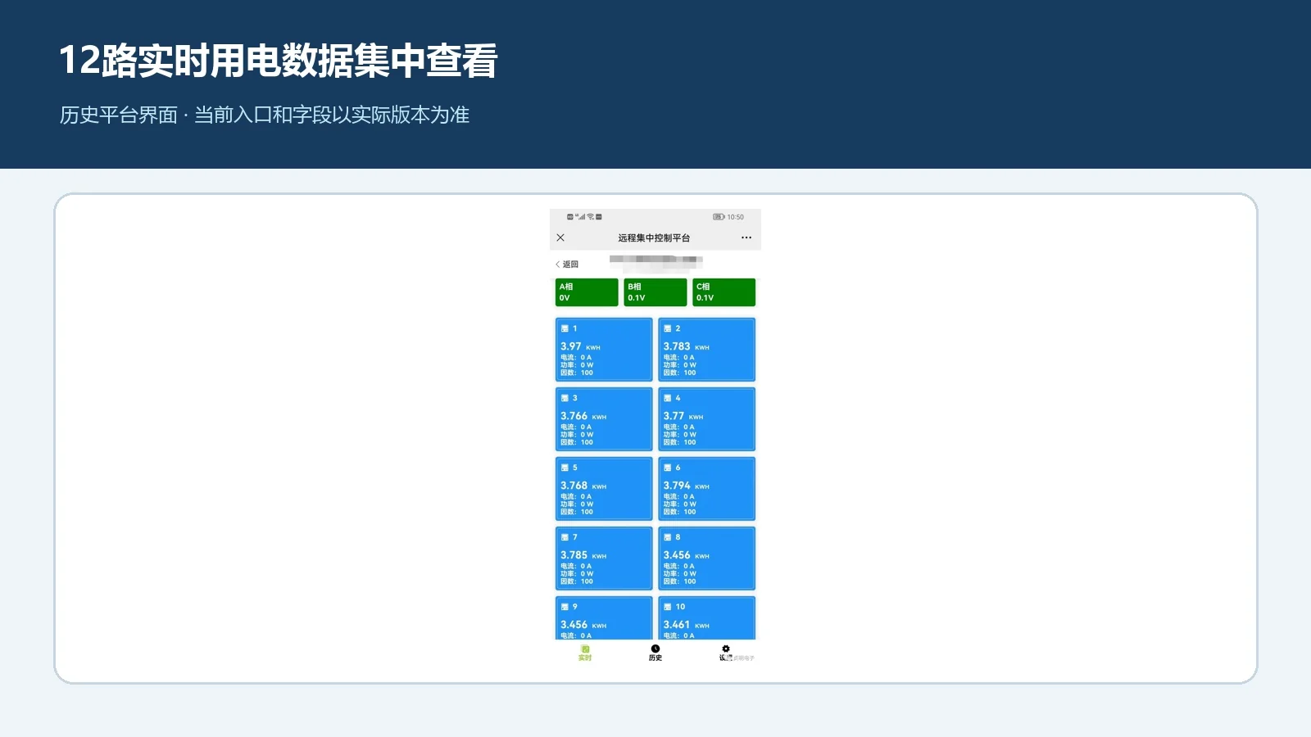
Task: Click the subtitle starting with 历史平台界面
Action: coord(264,115)
